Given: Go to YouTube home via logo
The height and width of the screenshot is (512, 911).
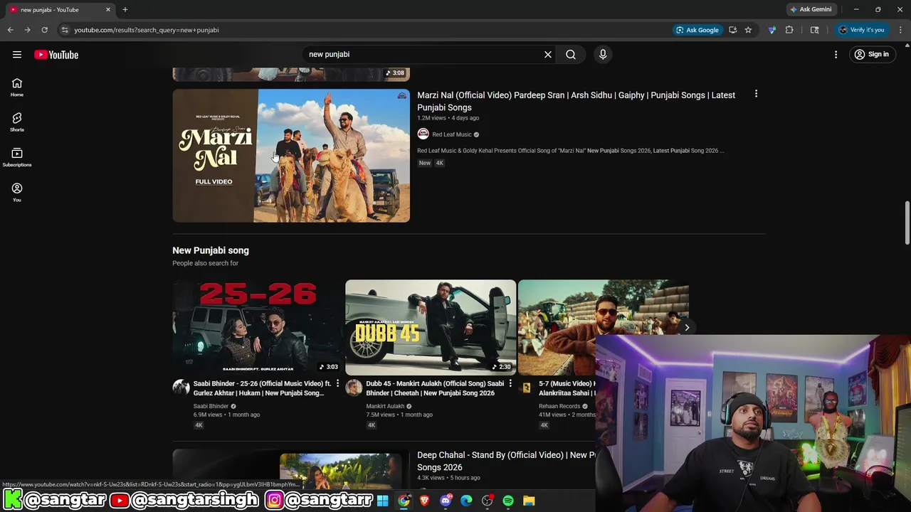Looking at the screenshot, I should (x=56, y=55).
